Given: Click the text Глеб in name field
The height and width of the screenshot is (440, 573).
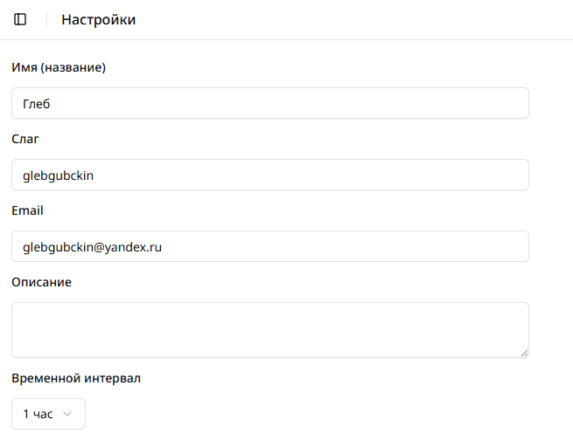Looking at the screenshot, I should click(x=38, y=103).
